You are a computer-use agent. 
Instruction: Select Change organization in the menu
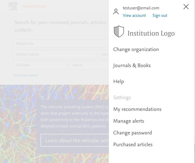click(x=136, y=49)
